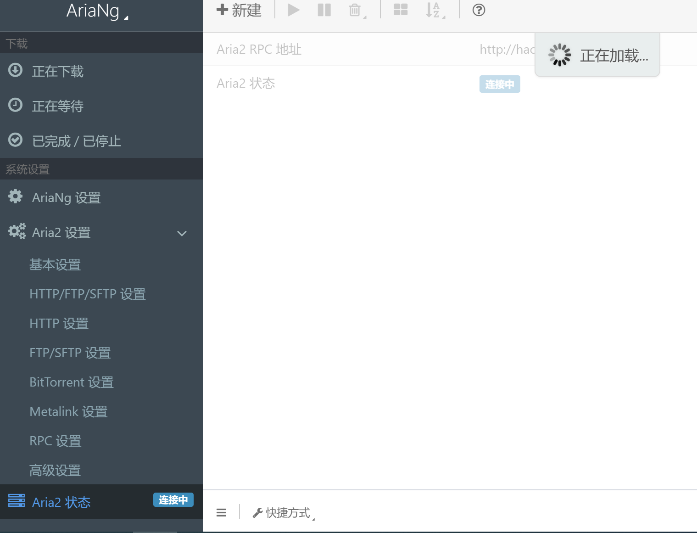Start selected tasks with play icon
This screenshot has height=533, width=697.
tap(294, 10)
